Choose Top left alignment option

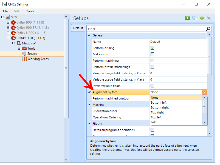(176, 117)
